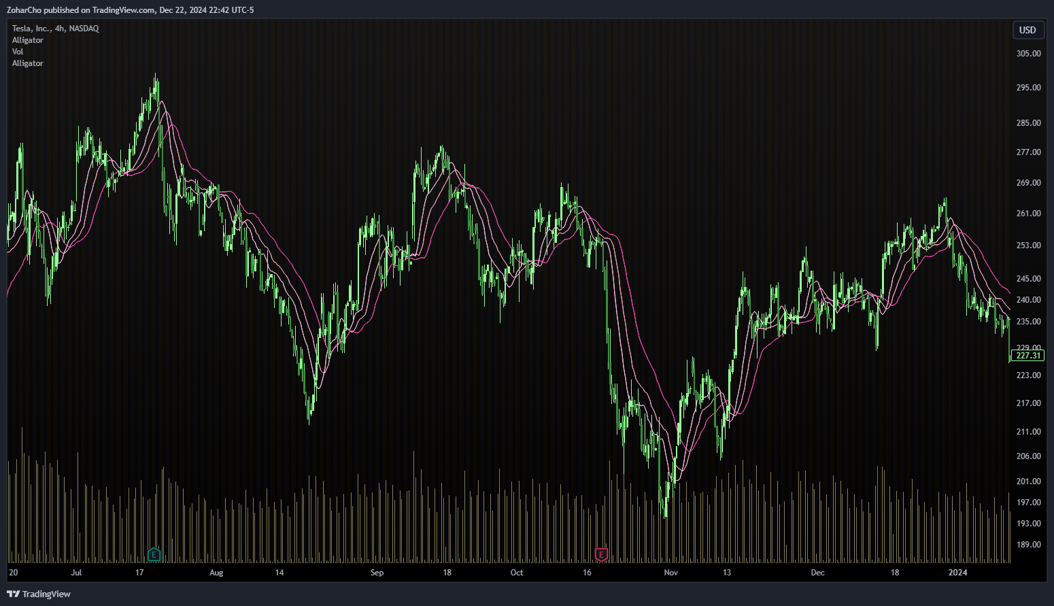Click the 285.00 price axis label

(x=1028, y=123)
